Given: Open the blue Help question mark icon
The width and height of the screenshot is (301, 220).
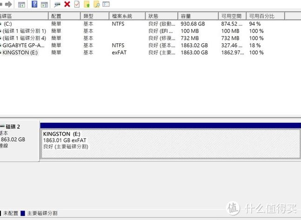Looking at the screenshot, I should click(x=34, y=4).
